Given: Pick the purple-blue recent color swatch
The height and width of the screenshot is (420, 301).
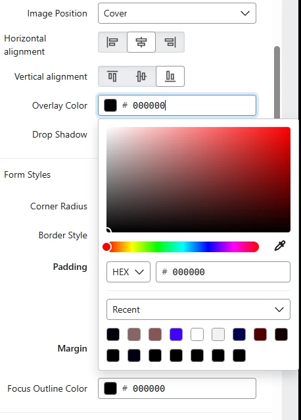Looking at the screenshot, I should point(176,334).
